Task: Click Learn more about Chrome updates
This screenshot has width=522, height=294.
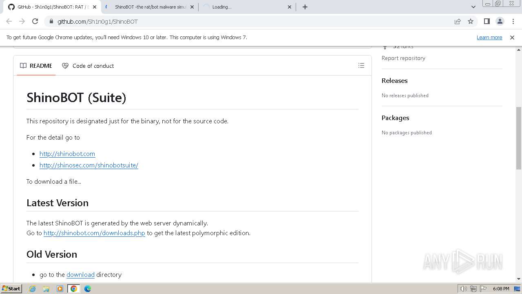Action: [x=489, y=37]
